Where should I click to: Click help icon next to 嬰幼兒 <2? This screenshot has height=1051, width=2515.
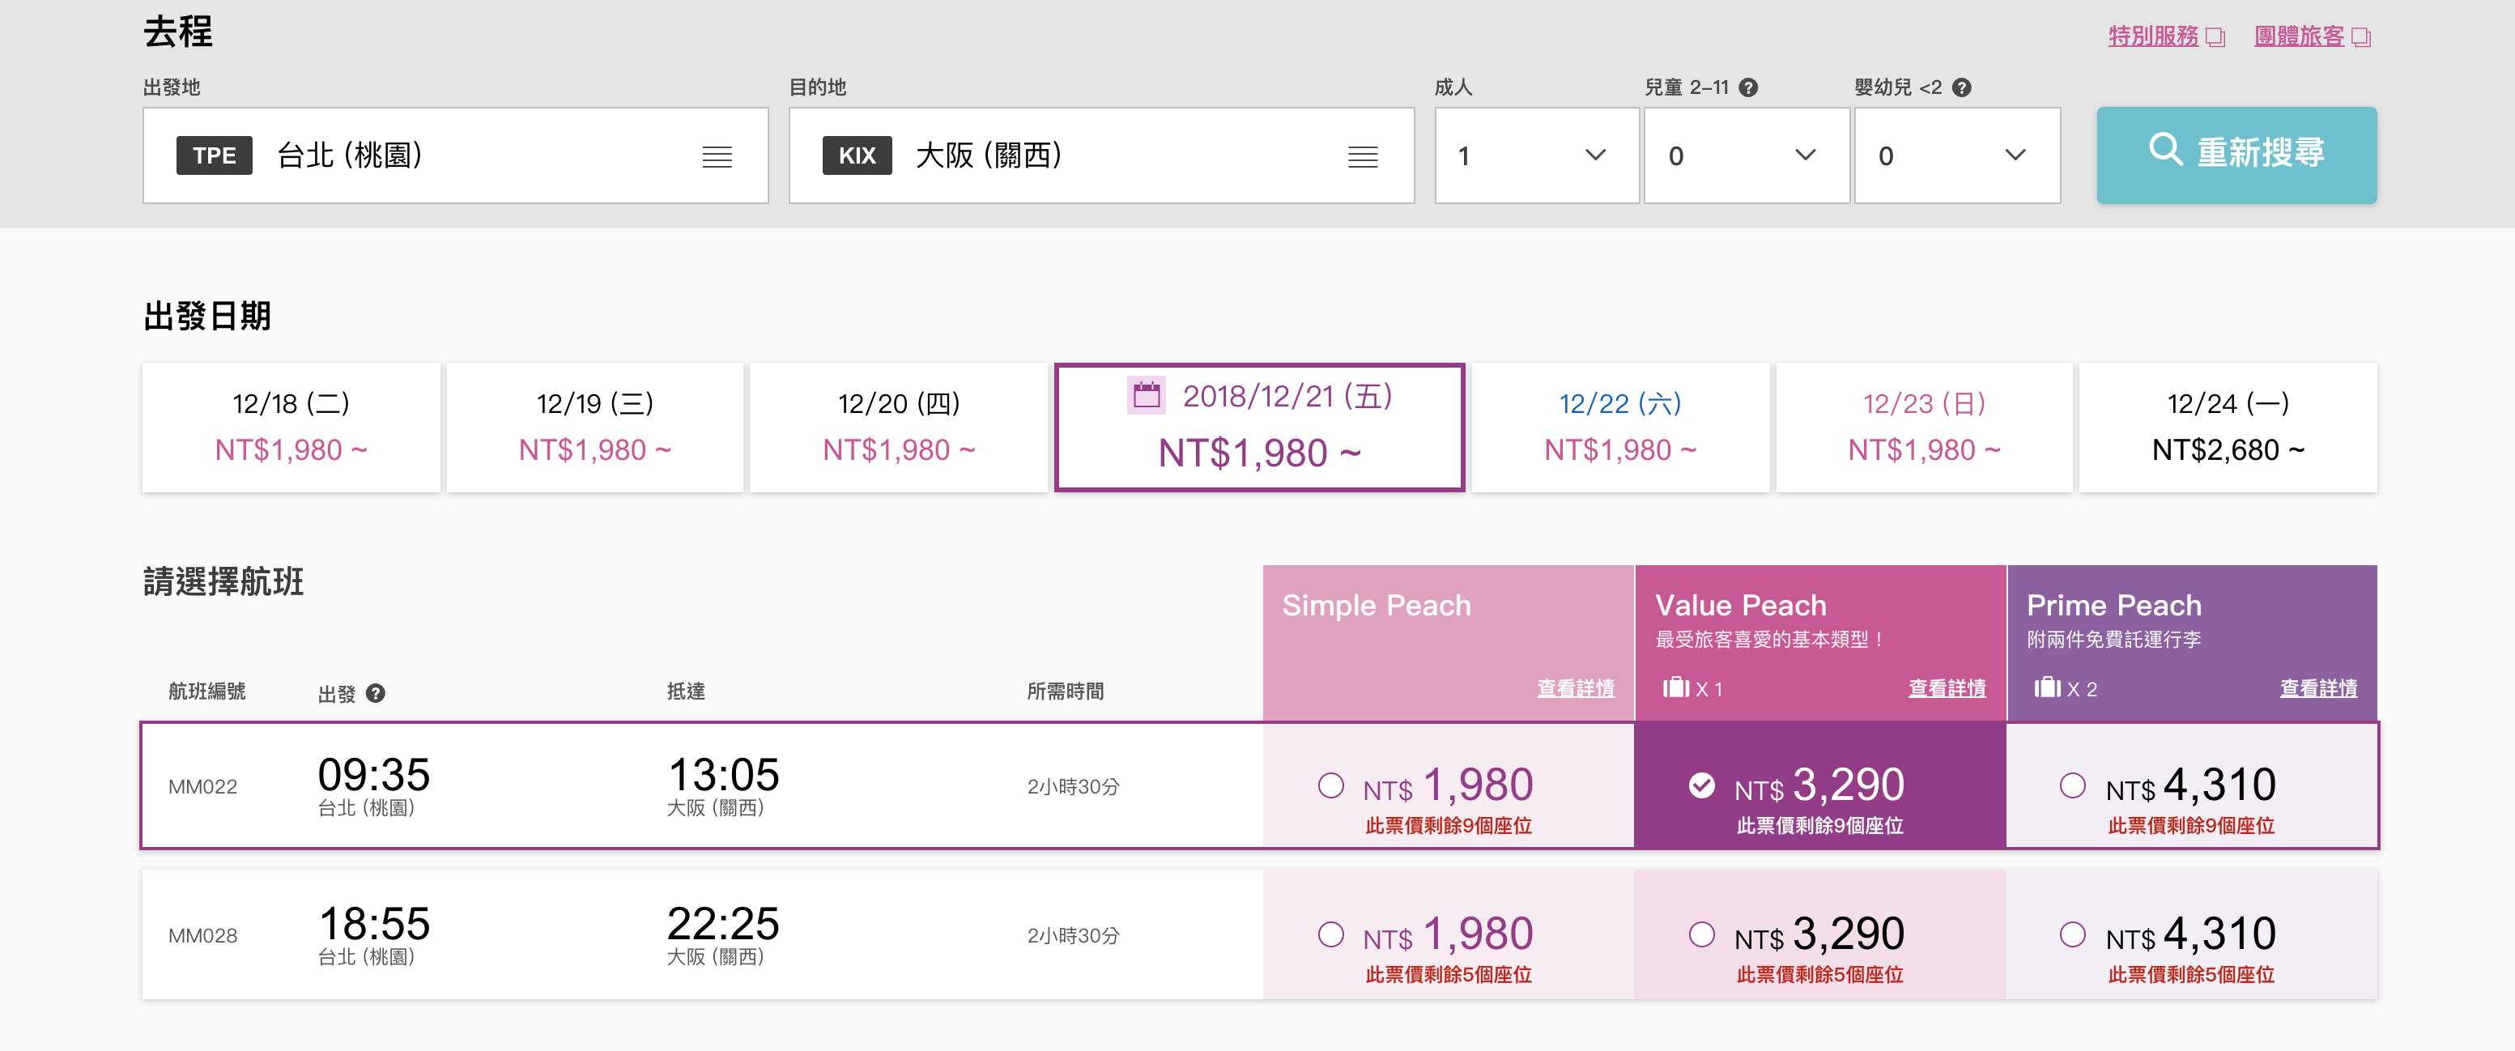tap(1961, 87)
